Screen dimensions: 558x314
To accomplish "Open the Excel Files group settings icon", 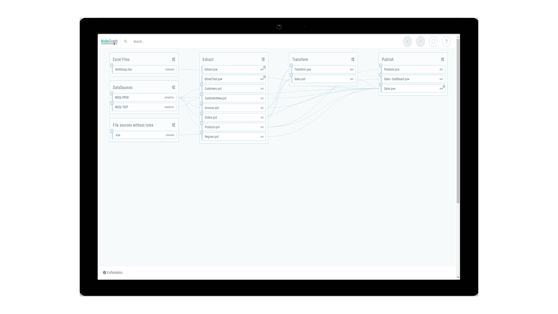I will 174,59.
